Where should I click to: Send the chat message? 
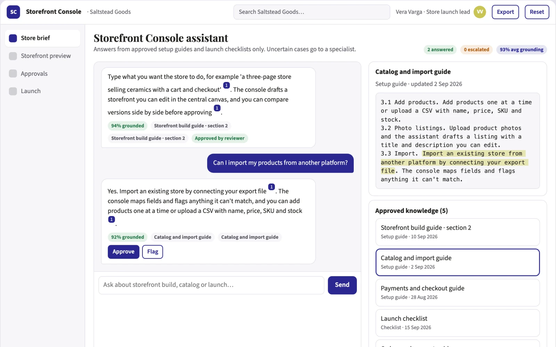click(x=342, y=285)
